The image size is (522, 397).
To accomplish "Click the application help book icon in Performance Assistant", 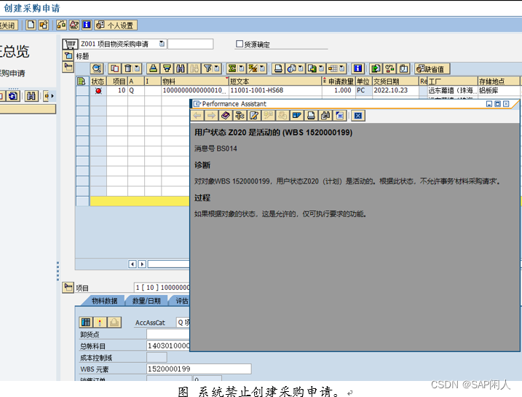I will (226, 116).
